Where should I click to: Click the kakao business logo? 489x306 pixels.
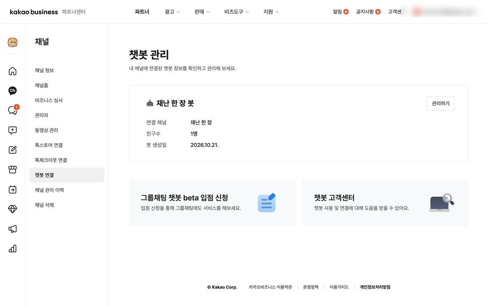pos(34,12)
